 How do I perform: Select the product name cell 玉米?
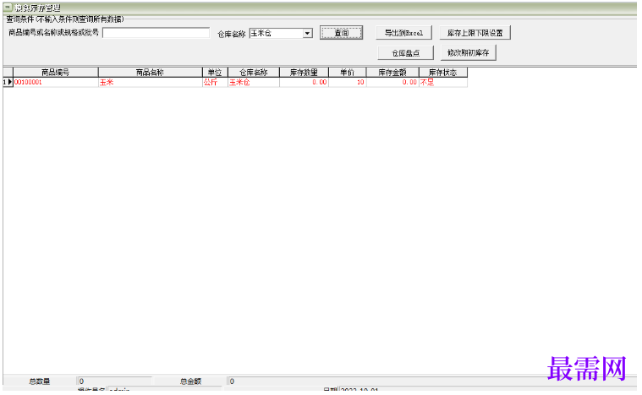(x=151, y=82)
